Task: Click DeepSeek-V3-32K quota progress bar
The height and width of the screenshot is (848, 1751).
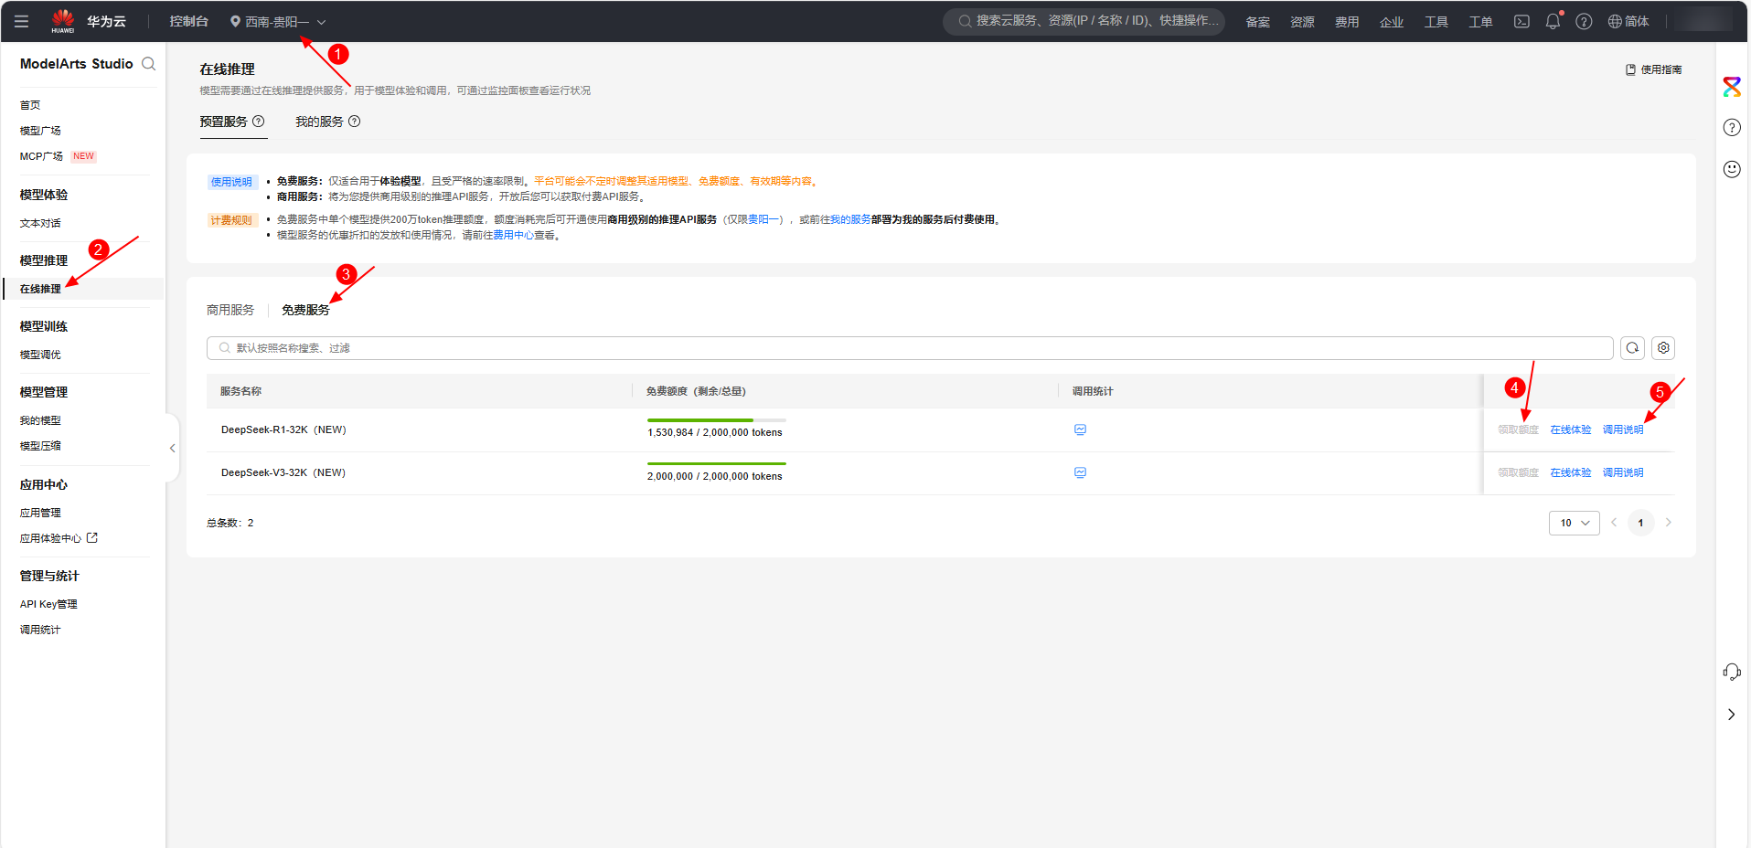Action: click(x=717, y=464)
